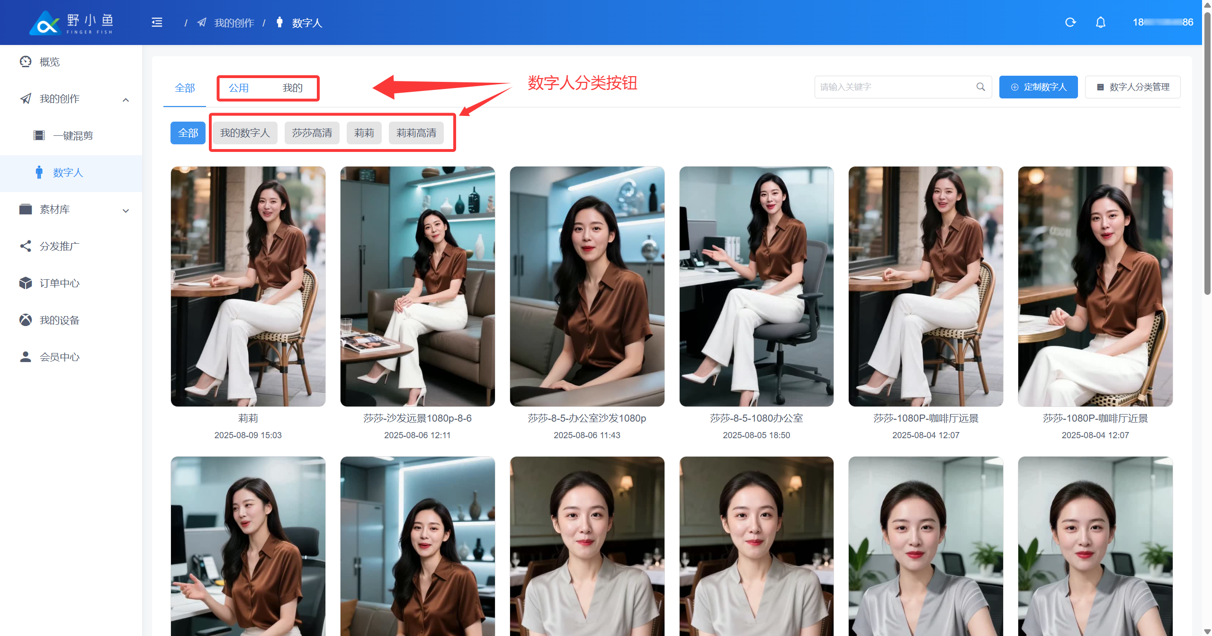The image size is (1212, 636).
Task: Open the user account dropdown
Action: click(x=1162, y=22)
